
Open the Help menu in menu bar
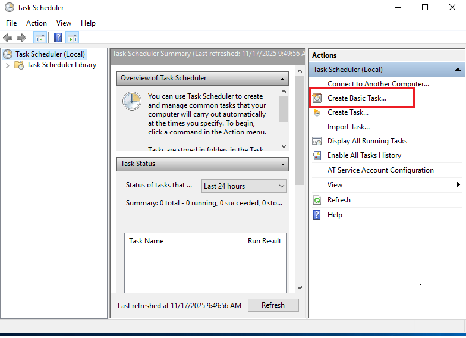(88, 23)
